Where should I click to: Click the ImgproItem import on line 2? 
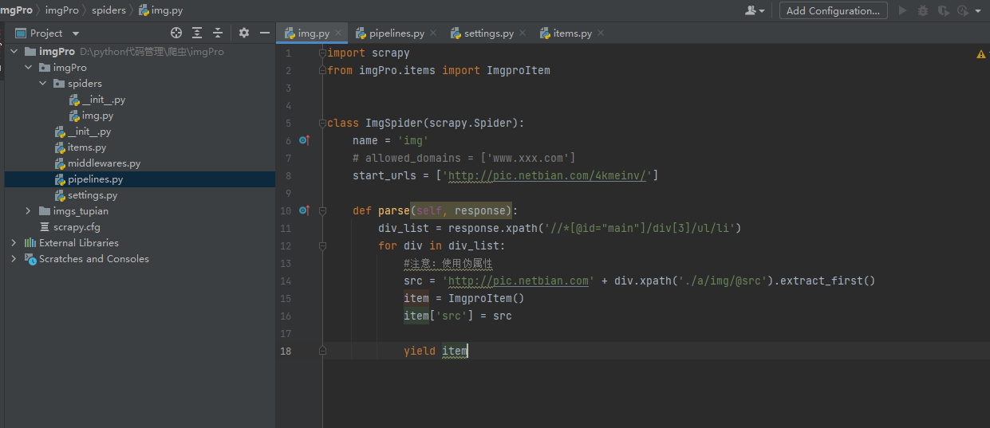[519, 70]
